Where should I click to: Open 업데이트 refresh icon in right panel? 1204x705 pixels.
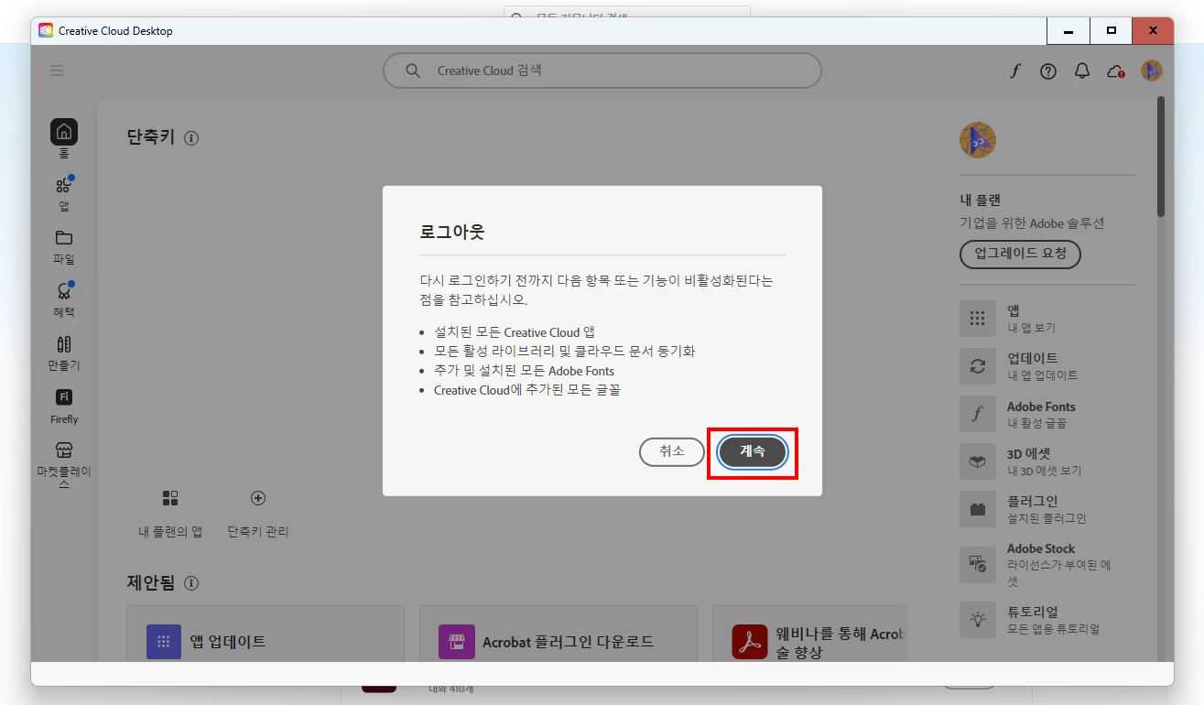tap(977, 366)
